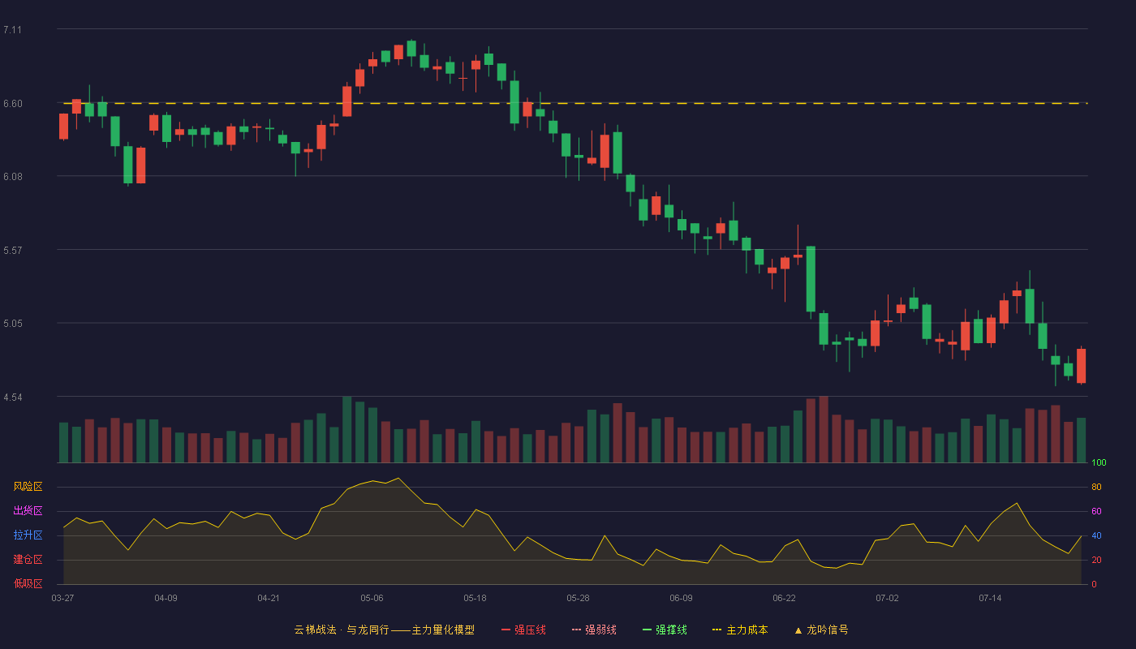Click the 07-14 date axis marker
1136x649 pixels.
click(990, 598)
